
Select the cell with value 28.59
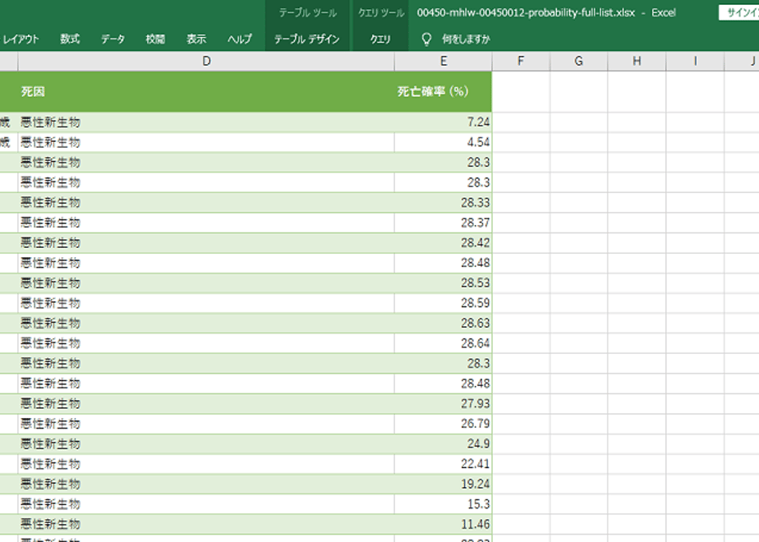coord(444,303)
